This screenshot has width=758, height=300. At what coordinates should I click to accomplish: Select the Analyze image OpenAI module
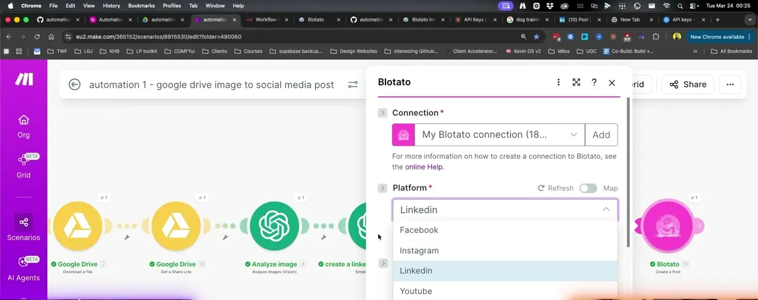[274, 226]
